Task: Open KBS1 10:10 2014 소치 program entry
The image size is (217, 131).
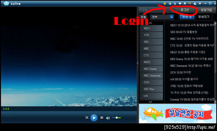Action: pyautogui.click(x=192, y=25)
